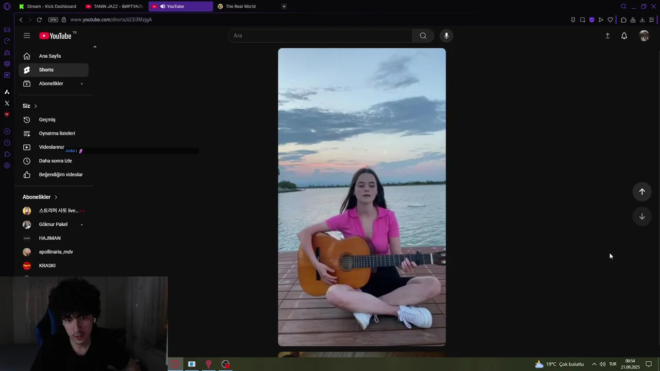Click the YouTube upload icon
Viewport: 660px width, 371px height.
[x=607, y=36]
